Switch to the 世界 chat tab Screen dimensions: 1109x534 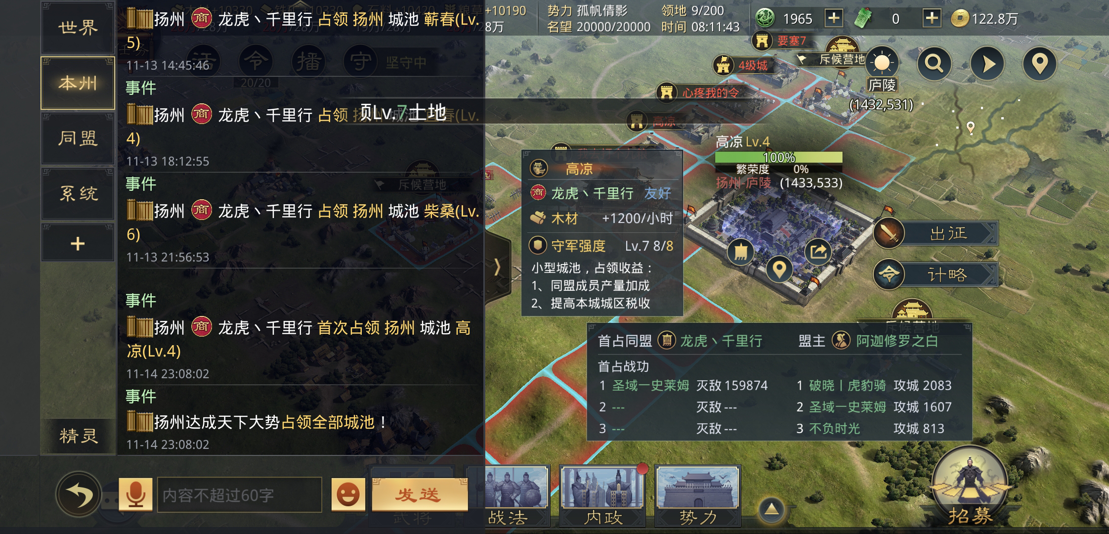[x=78, y=28]
